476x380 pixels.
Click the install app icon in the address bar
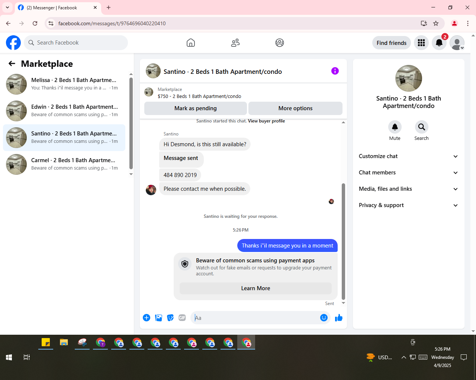[424, 23]
